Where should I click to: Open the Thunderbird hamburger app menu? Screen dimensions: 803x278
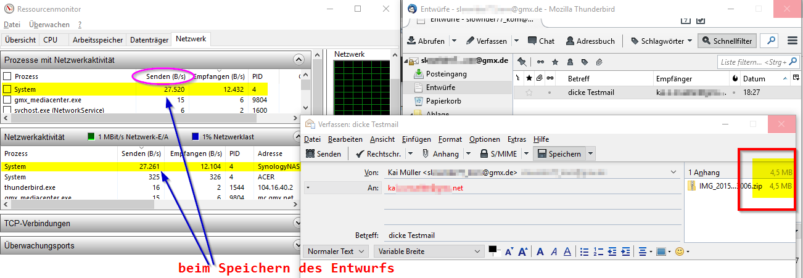tap(793, 41)
